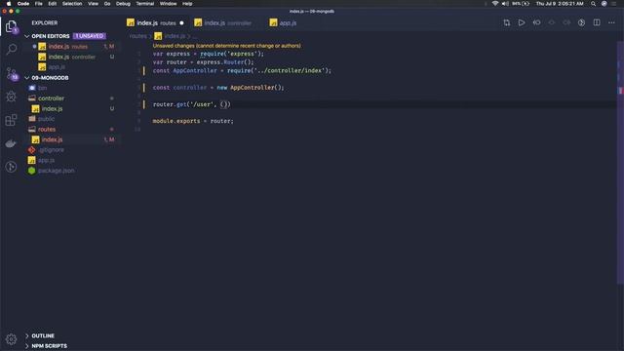
Task: Click the volume icon in menu bar
Action: click(505, 4)
